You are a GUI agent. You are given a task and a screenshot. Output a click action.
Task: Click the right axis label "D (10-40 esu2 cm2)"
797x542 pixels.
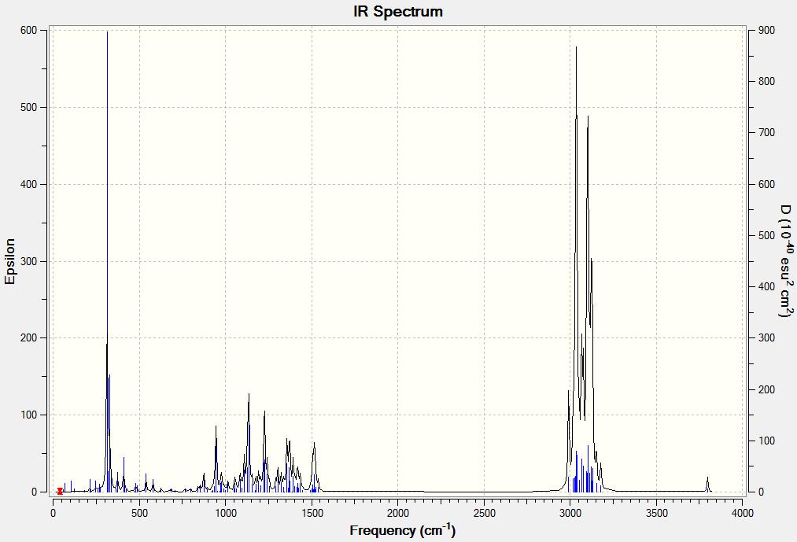pyautogui.click(x=786, y=261)
